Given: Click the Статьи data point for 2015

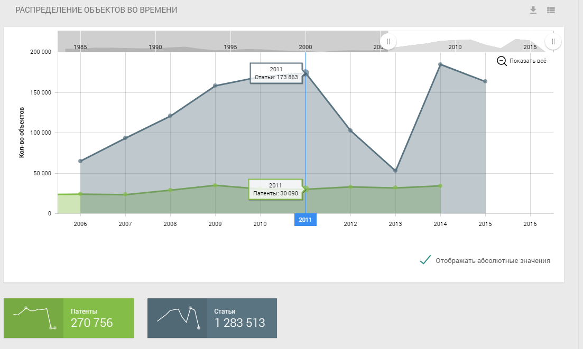Looking at the screenshot, I should tap(485, 81).
